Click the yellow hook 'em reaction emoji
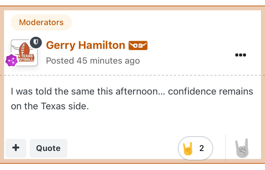Viewport: 265px width, 170px height. tap(188, 148)
